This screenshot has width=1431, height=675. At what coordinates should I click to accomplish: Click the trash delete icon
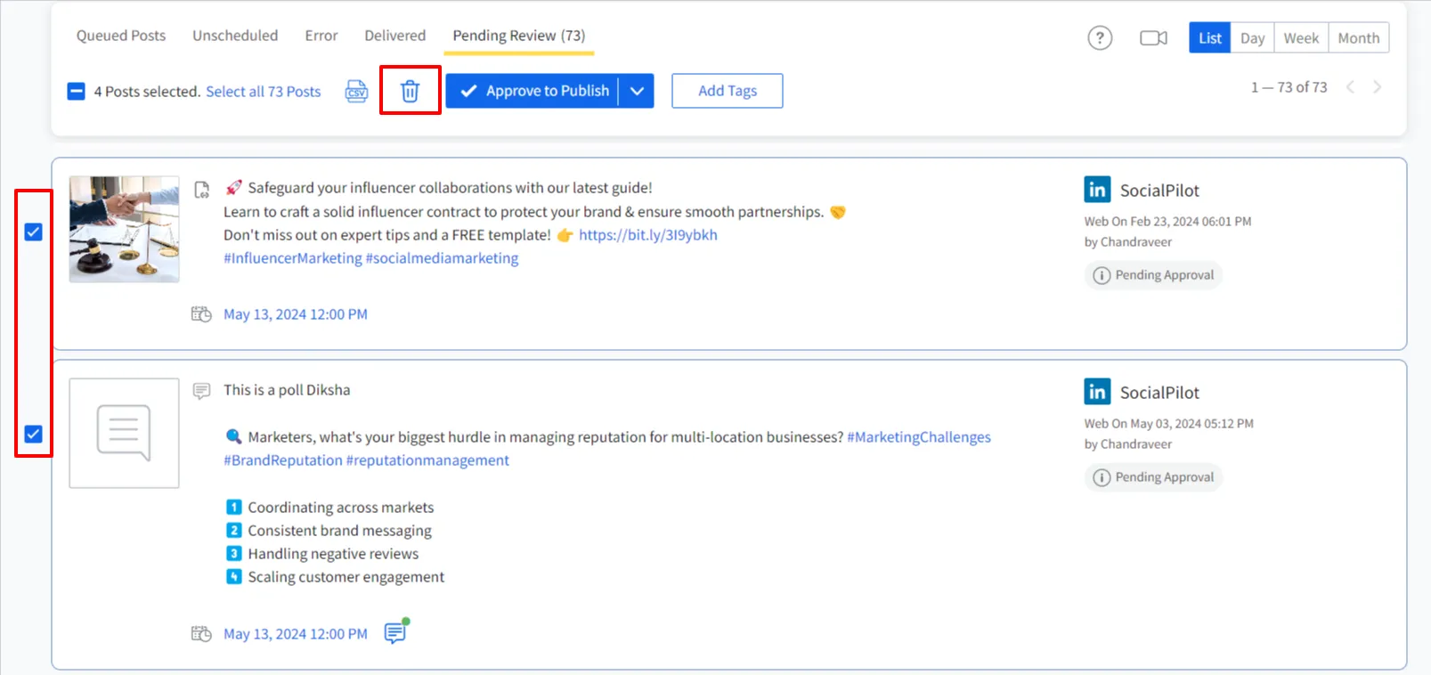[410, 91]
